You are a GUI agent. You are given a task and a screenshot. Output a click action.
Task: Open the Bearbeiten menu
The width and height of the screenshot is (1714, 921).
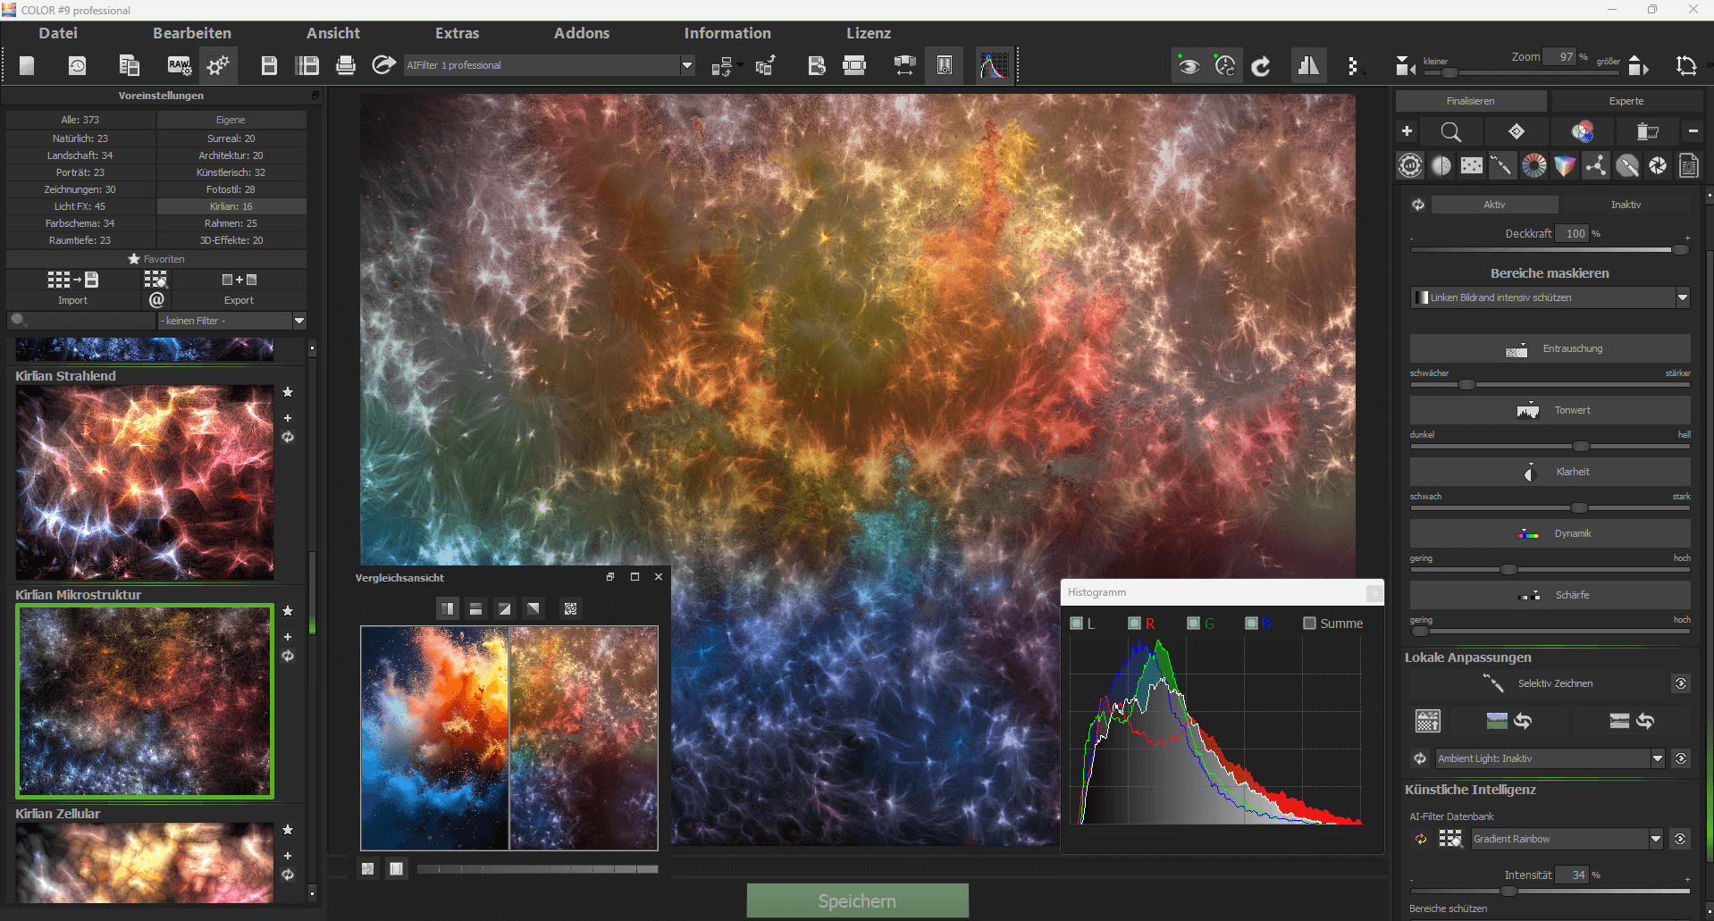192,33
